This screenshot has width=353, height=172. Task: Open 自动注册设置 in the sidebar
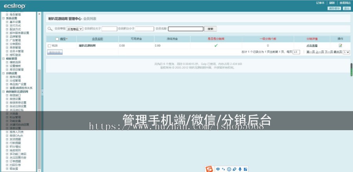(x=18, y=106)
